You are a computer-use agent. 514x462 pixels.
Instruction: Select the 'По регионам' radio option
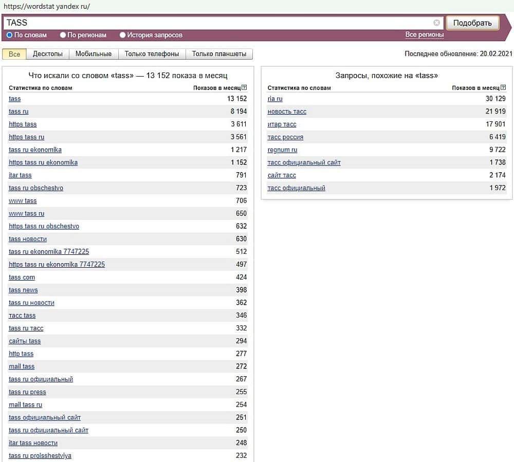[63, 35]
